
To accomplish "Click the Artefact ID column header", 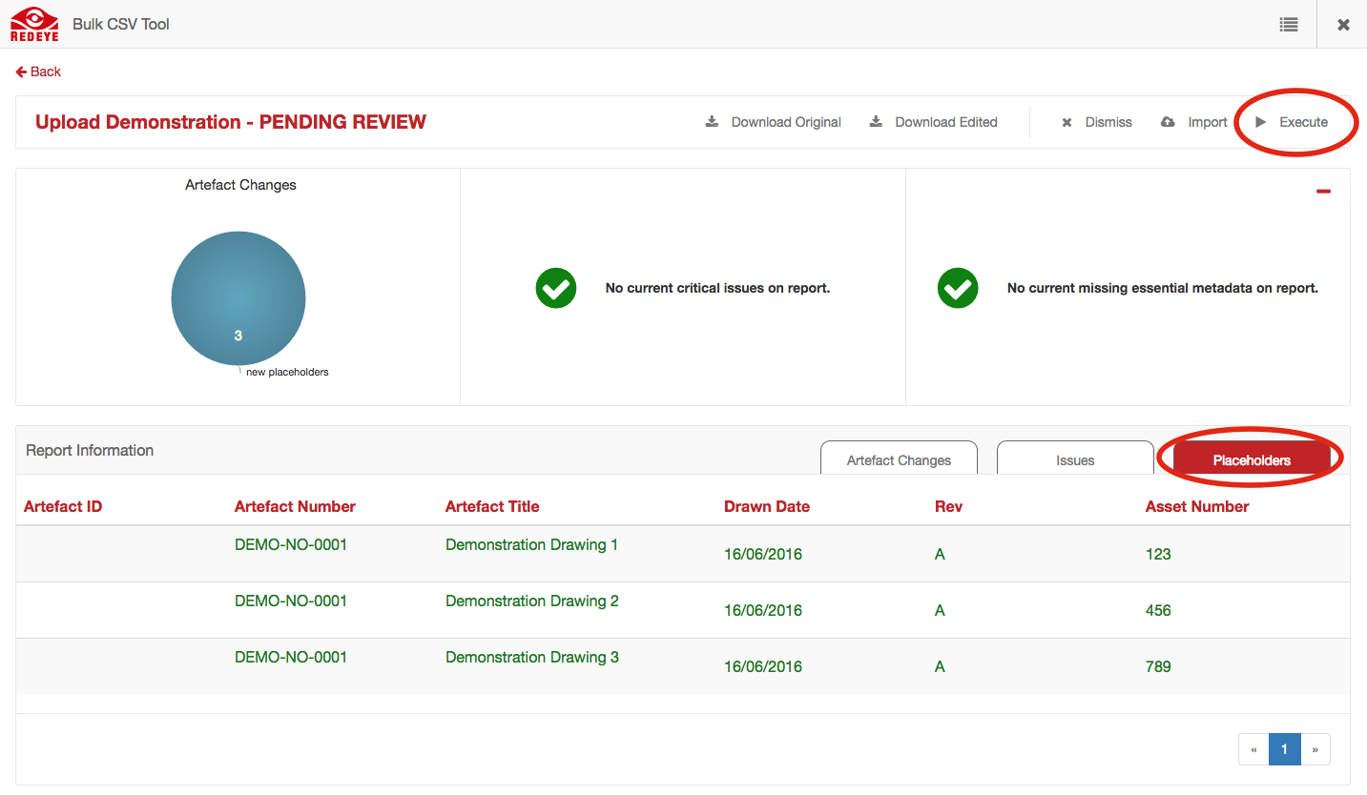I will pyautogui.click(x=63, y=506).
